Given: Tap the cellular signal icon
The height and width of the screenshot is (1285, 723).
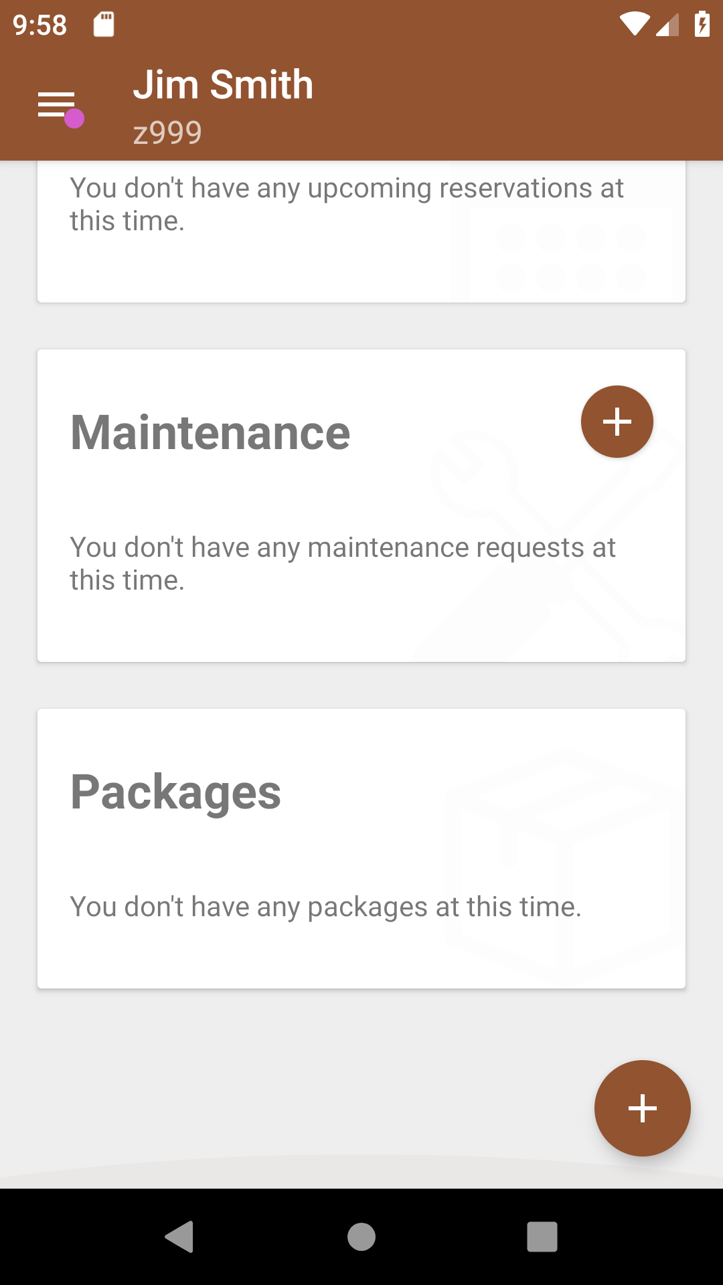Looking at the screenshot, I should coord(667,25).
